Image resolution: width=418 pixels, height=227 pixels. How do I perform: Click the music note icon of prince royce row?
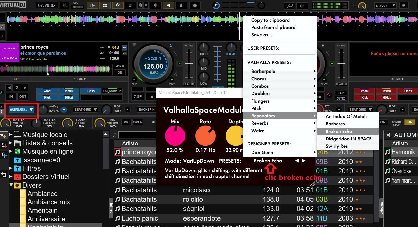pos(117,152)
